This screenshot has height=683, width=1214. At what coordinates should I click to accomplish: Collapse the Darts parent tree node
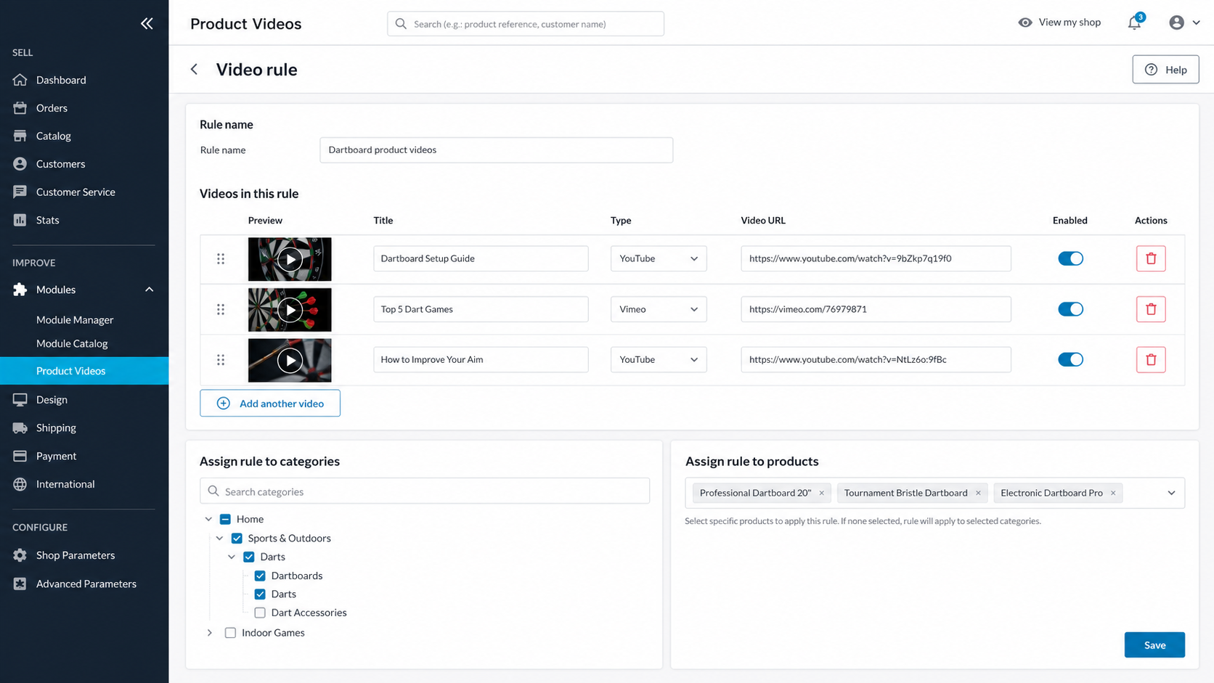click(232, 557)
